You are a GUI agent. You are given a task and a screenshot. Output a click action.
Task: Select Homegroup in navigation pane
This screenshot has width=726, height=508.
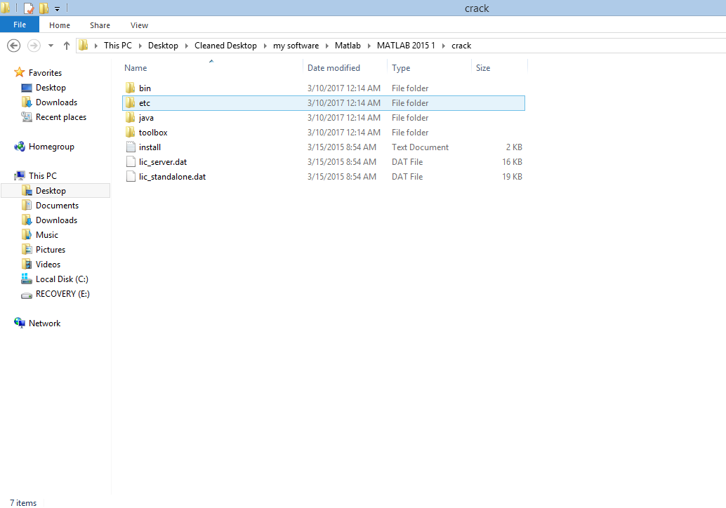51,147
